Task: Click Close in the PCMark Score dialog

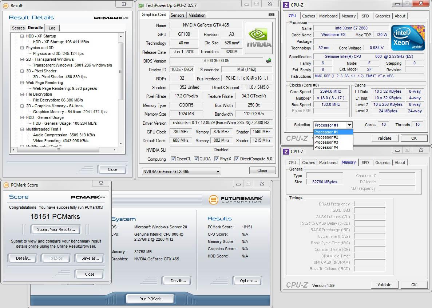Action: (x=90, y=274)
